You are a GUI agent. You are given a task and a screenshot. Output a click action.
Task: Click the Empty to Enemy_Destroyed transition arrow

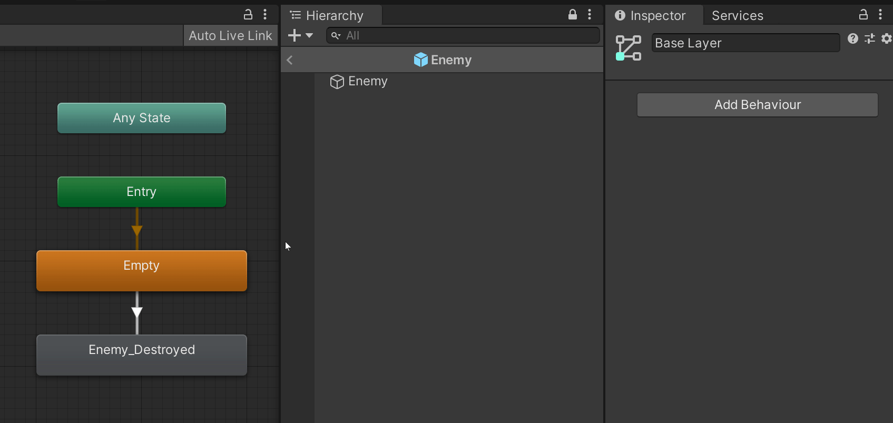click(x=137, y=313)
